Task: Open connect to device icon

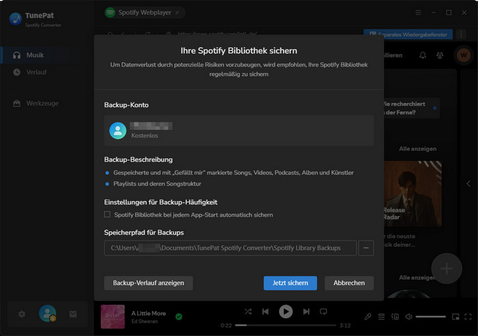Action: click(395, 317)
